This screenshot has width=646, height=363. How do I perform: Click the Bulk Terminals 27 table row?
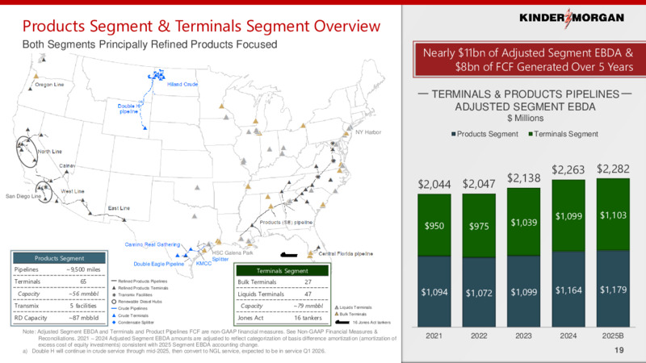282,282
